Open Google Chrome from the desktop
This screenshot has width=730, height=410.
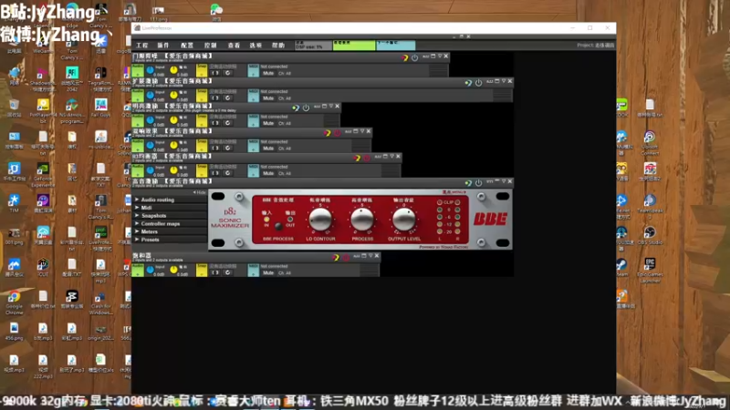coord(14,302)
